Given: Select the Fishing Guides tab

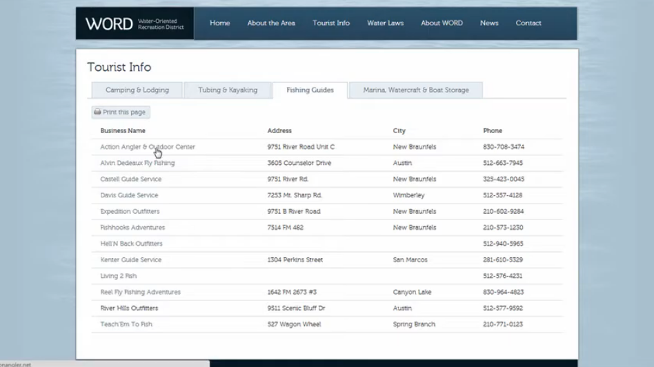Looking at the screenshot, I should click(x=310, y=90).
